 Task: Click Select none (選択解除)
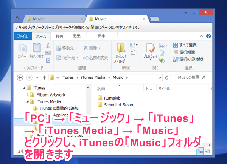[x=184, y=52]
